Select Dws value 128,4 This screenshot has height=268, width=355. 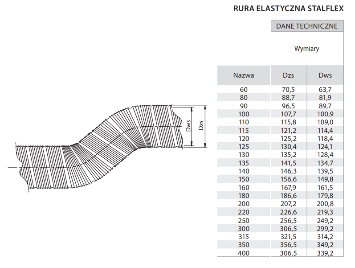tap(325, 155)
